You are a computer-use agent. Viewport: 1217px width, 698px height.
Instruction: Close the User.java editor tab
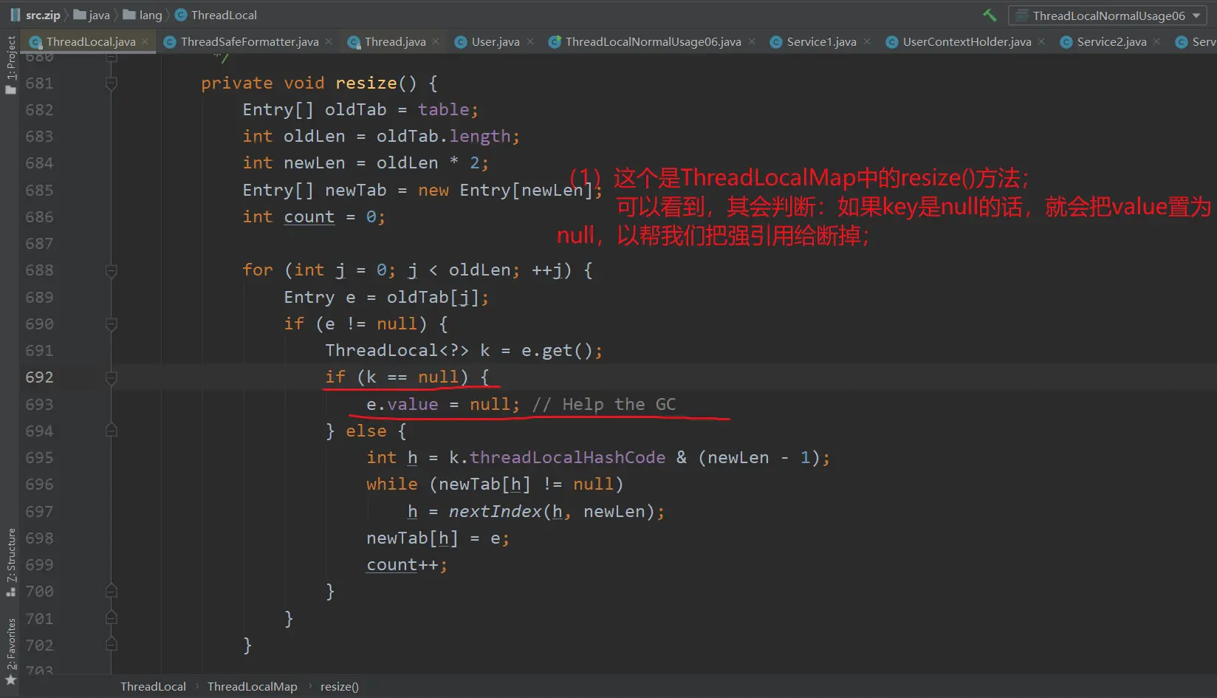[530, 42]
